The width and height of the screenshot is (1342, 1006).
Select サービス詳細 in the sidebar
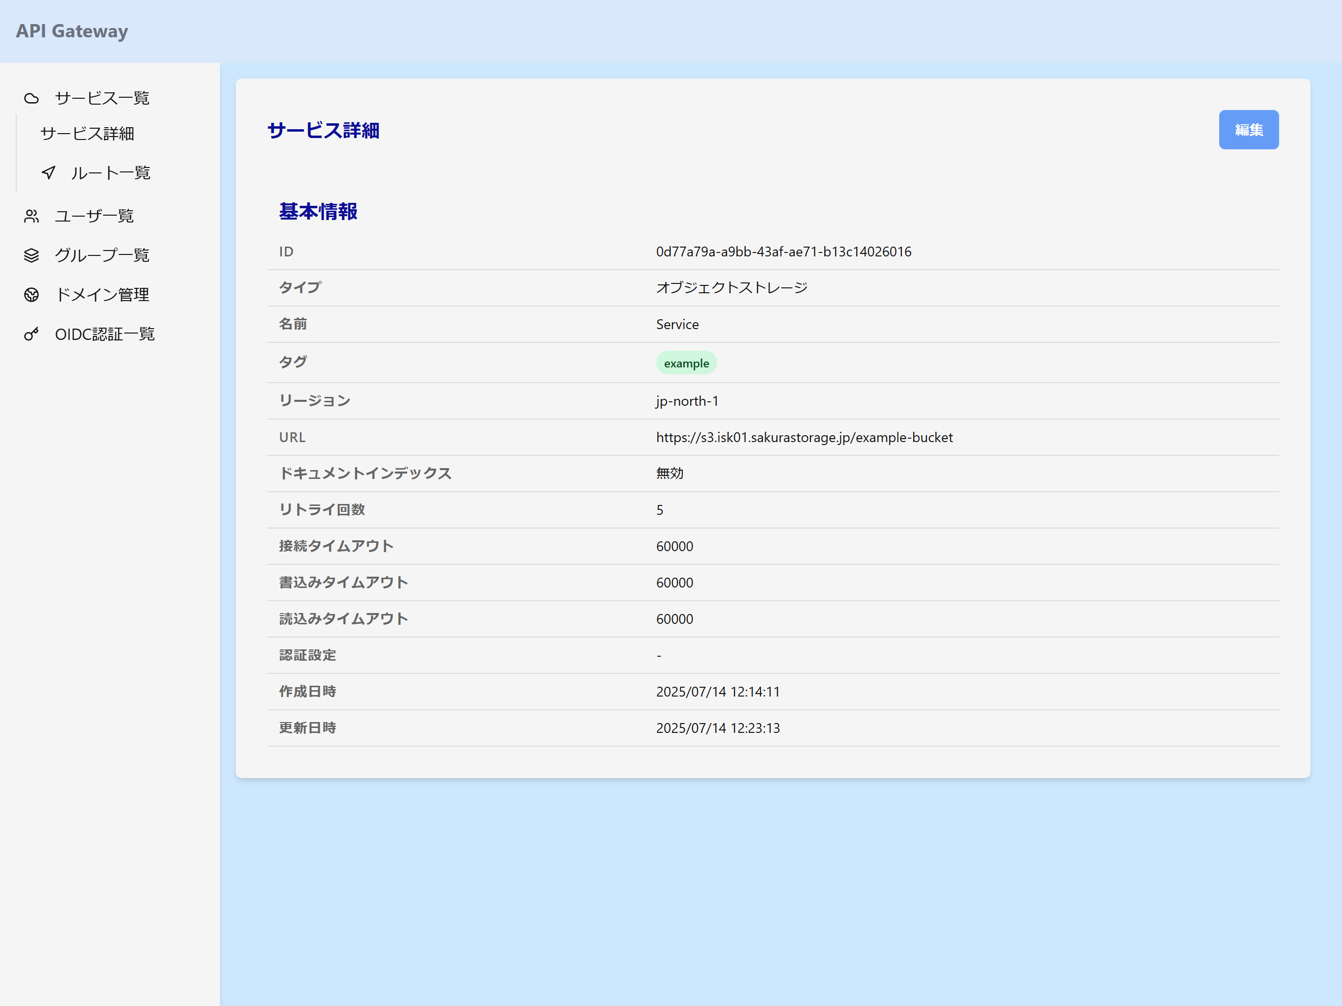point(87,134)
